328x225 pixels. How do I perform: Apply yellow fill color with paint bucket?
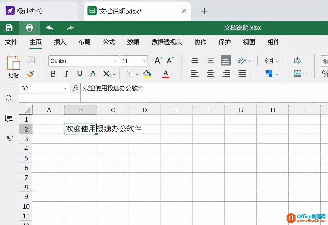point(147,74)
